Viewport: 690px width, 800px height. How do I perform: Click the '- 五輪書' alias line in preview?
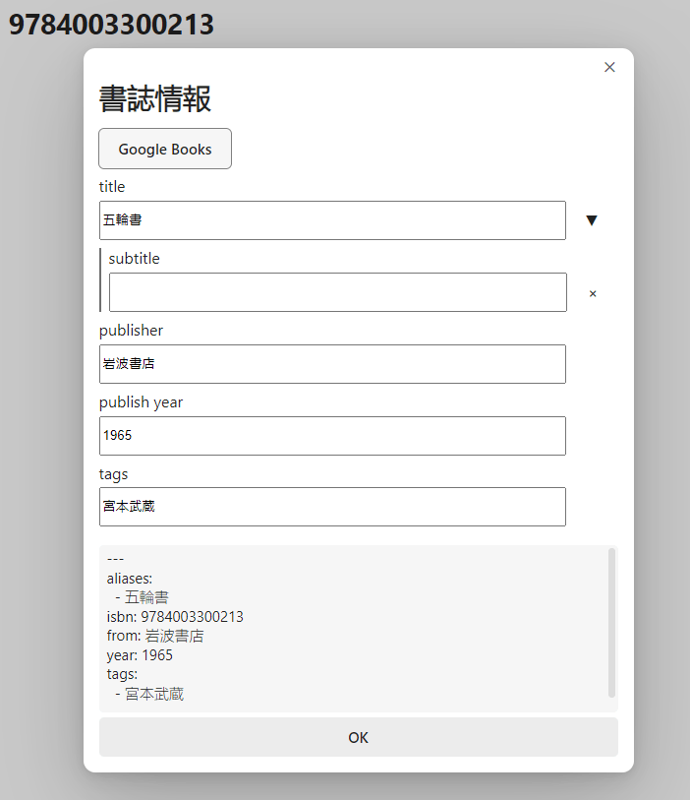tap(142, 597)
